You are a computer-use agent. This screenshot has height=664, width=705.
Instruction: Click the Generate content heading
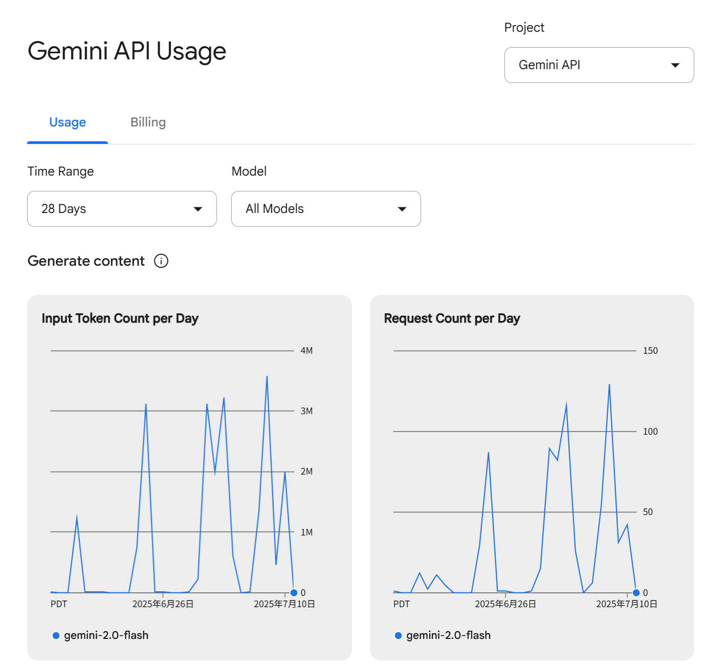86,261
